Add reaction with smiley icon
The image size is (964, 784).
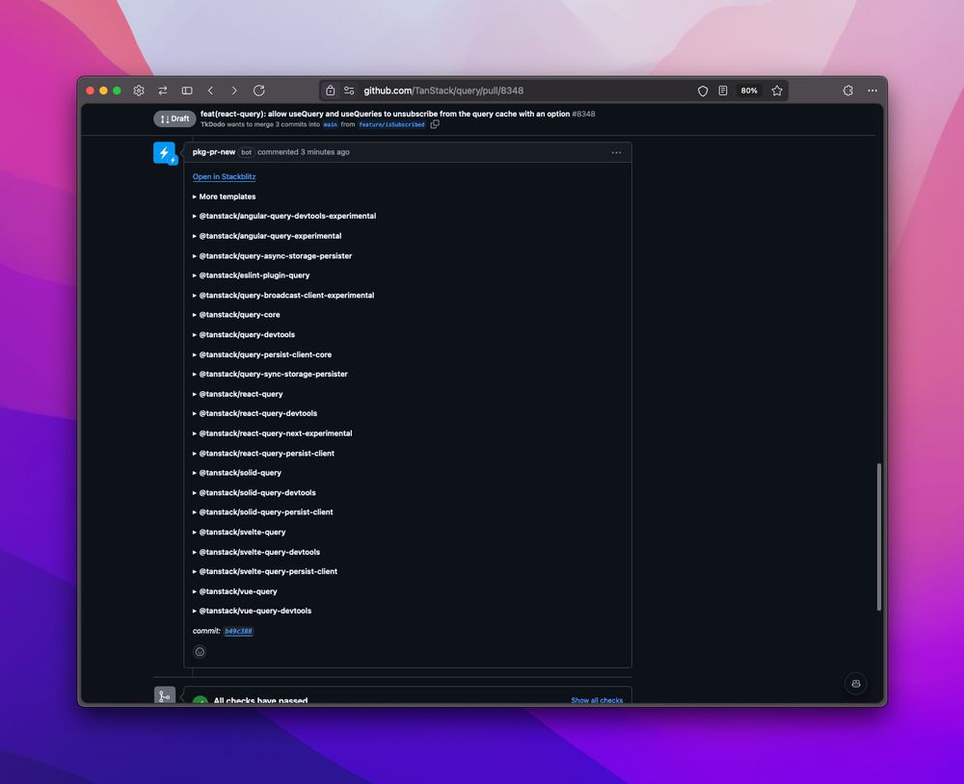tap(200, 652)
